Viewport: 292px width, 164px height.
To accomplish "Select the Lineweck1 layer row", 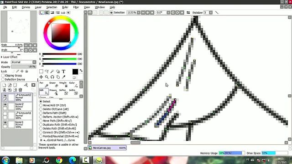I will pos(17,115).
